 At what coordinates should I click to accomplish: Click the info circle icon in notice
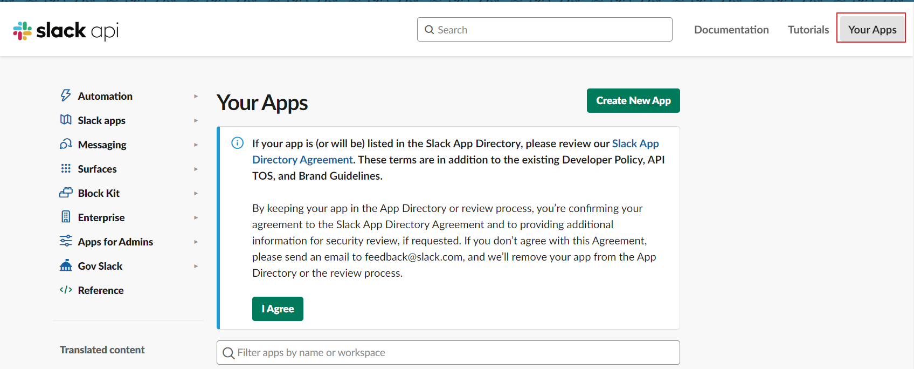(x=237, y=143)
